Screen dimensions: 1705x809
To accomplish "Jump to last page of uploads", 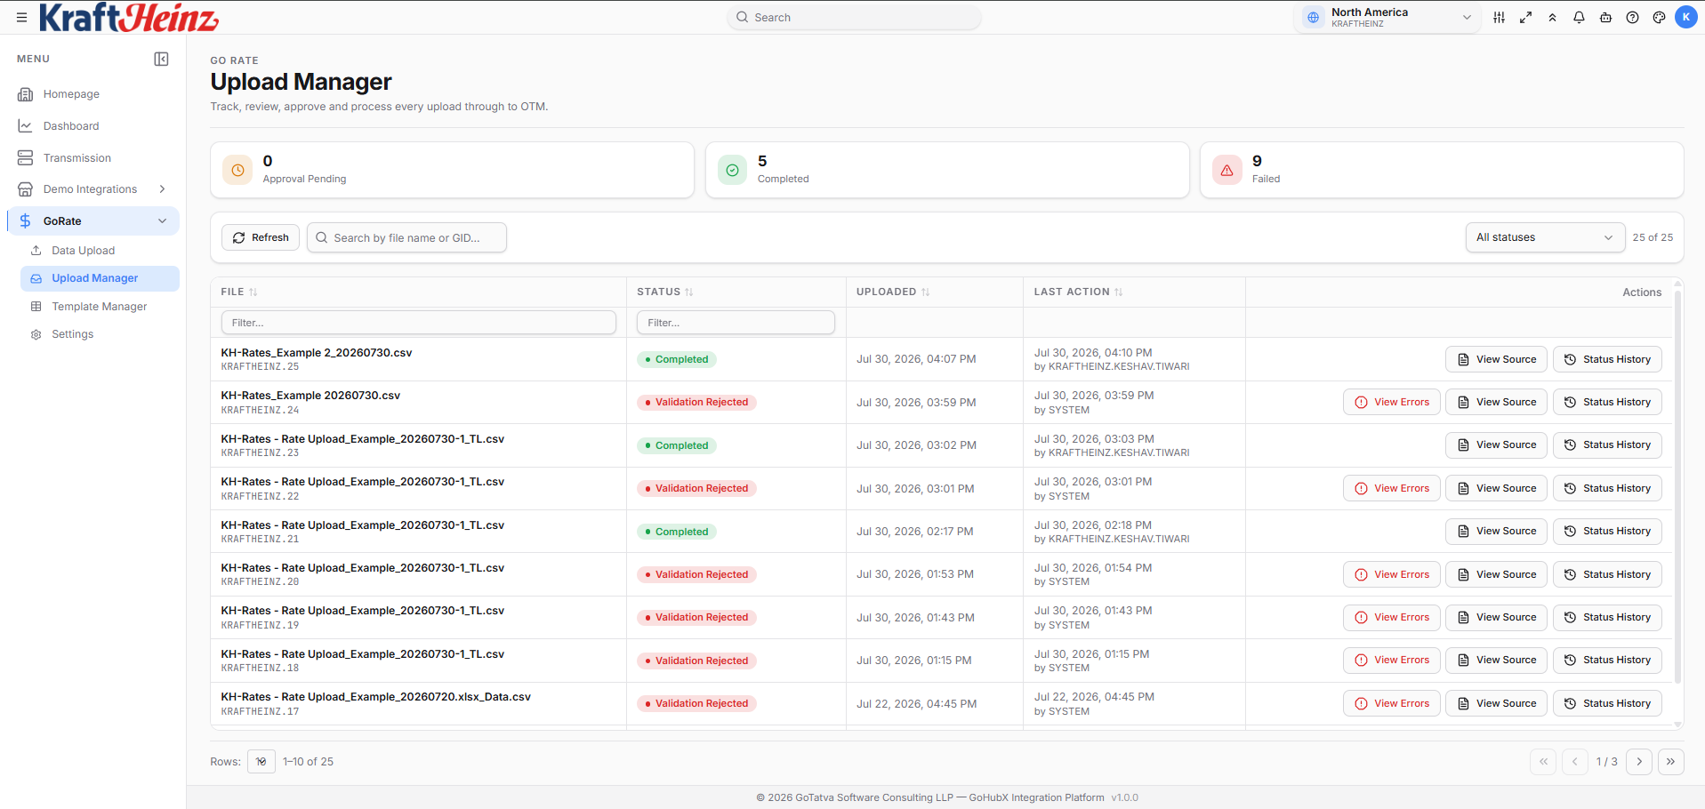I will point(1671,762).
